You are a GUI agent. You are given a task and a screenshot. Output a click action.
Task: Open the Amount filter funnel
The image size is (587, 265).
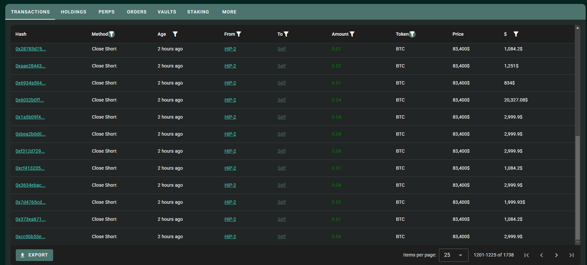pos(352,34)
